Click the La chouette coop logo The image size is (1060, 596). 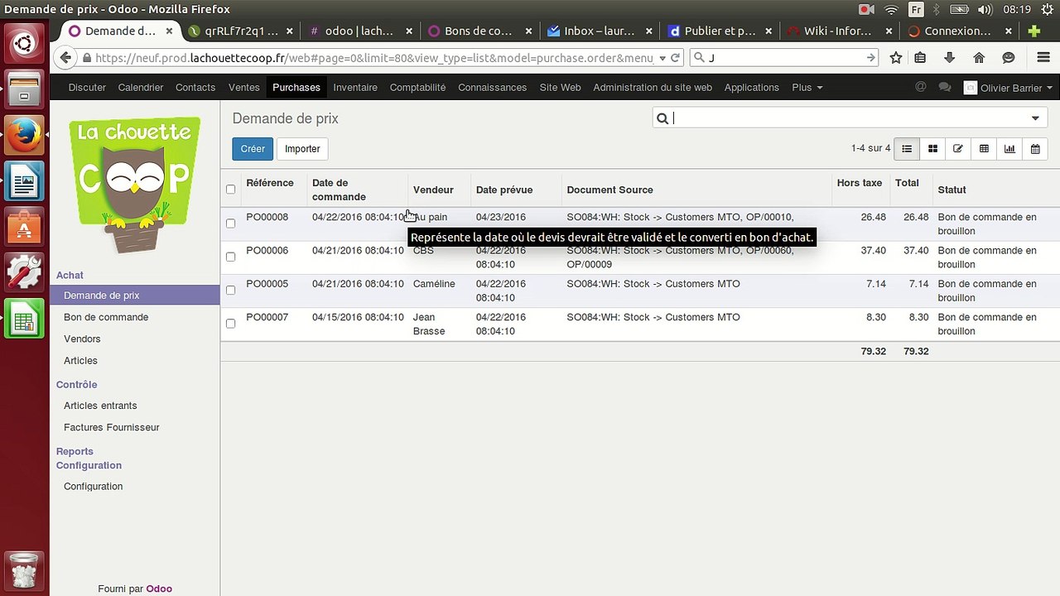click(135, 185)
